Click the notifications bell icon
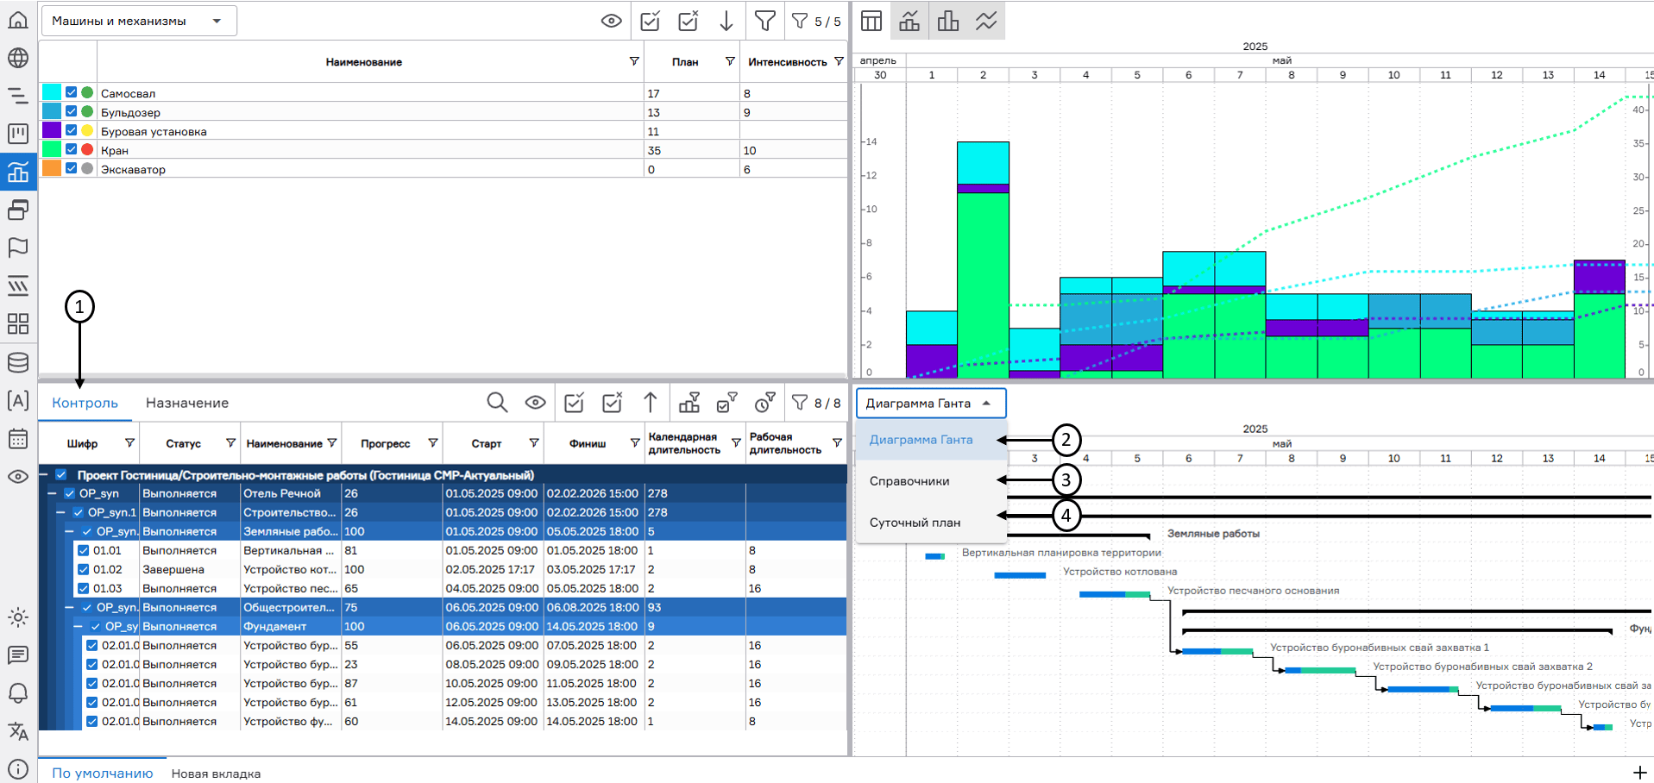This screenshot has height=783, width=1654. [18, 693]
